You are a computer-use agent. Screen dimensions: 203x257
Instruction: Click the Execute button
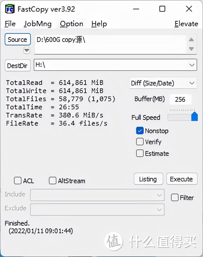pyautogui.click(x=182, y=179)
